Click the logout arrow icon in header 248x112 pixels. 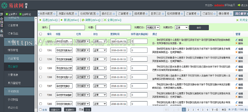click(239, 5)
